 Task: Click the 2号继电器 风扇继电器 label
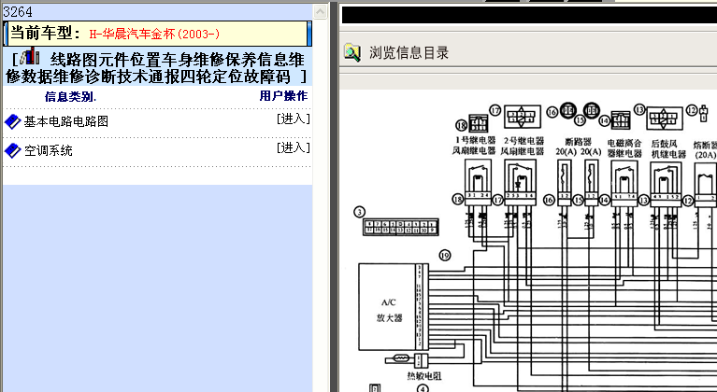pyautogui.click(x=523, y=146)
